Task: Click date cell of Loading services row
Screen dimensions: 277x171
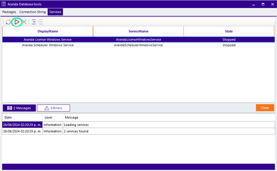Action: click(x=22, y=125)
